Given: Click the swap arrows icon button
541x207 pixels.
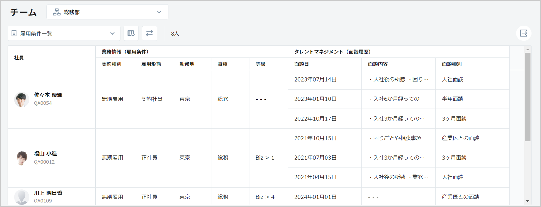Looking at the screenshot, I should pos(150,33).
